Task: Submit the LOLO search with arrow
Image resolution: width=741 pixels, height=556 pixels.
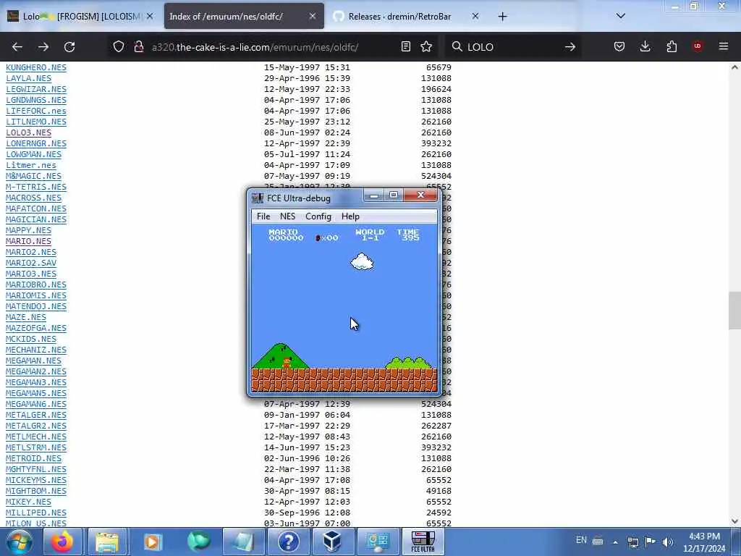Action: 570,47
